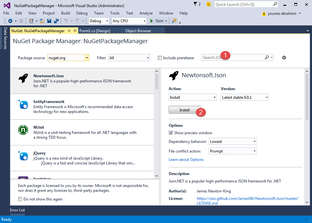
Task: Select the Newtonsoft.Json package rocket icon
Action: pos(23,78)
